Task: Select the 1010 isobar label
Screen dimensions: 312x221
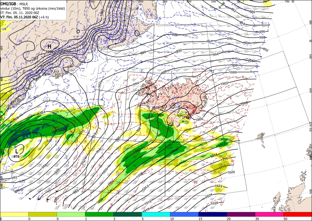Action: pos(203,144)
